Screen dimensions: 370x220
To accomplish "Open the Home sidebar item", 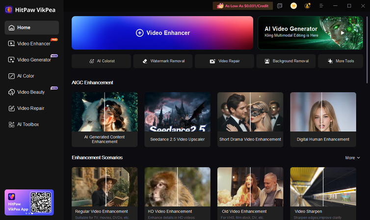I will [31, 27].
